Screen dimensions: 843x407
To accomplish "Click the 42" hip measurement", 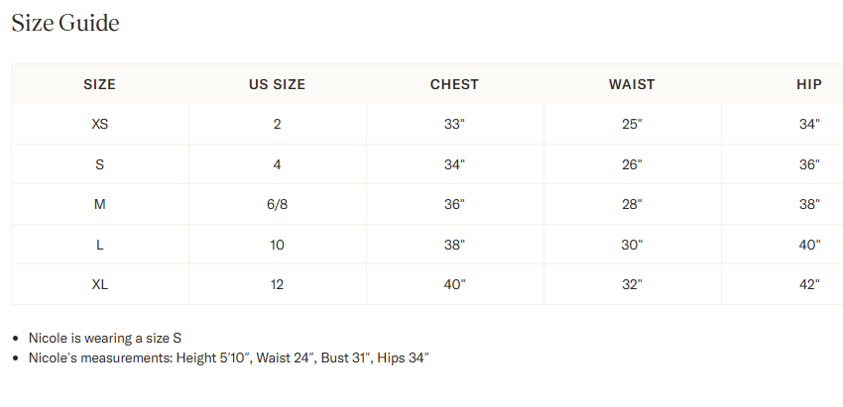I will point(809,284).
